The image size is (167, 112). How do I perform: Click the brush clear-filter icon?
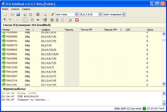pyautogui.click(x=52, y=14)
